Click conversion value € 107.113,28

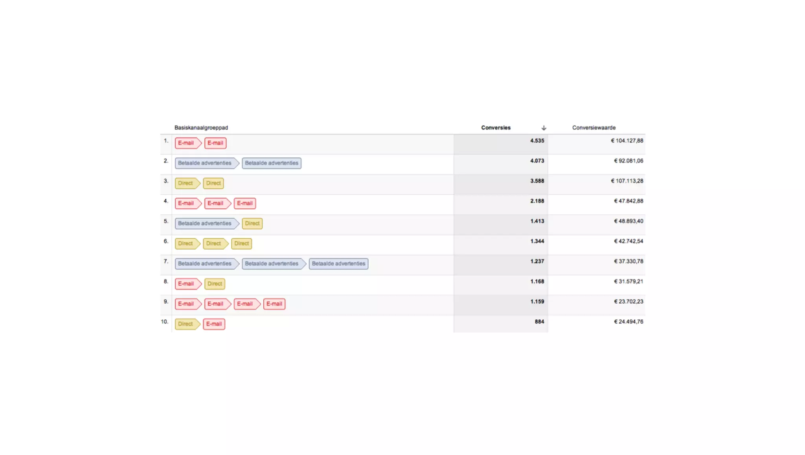coord(627,181)
